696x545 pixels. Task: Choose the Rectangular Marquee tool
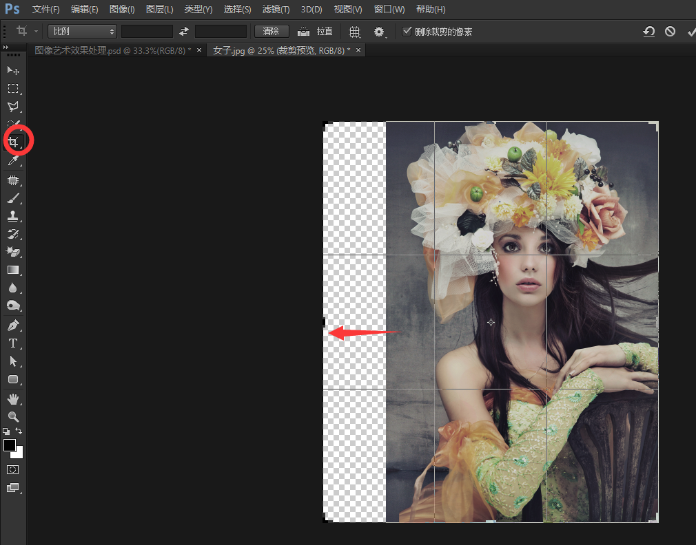[12, 89]
